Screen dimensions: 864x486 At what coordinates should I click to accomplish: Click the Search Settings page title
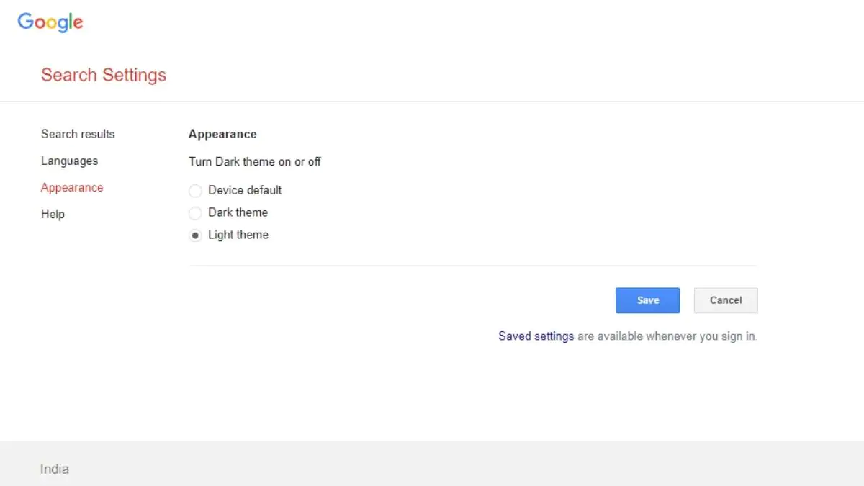point(104,75)
